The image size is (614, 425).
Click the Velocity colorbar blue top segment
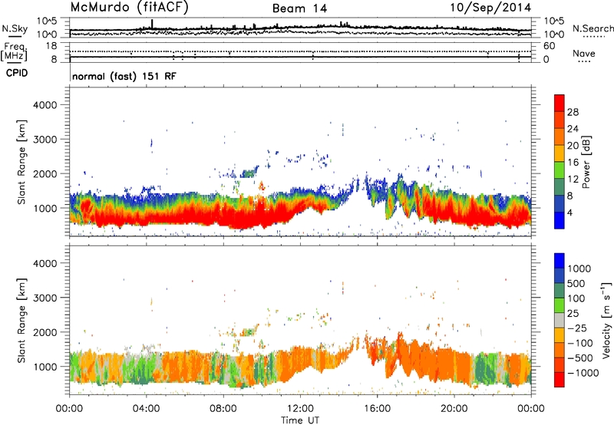click(x=560, y=261)
